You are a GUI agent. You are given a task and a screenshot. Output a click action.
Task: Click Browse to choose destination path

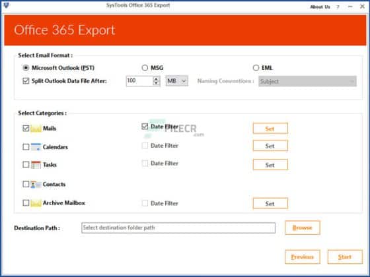pyautogui.click(x=303, y=228)
